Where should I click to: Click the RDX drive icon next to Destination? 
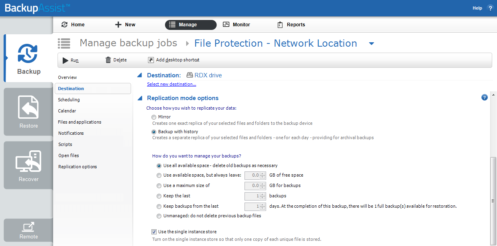point(190,75)
